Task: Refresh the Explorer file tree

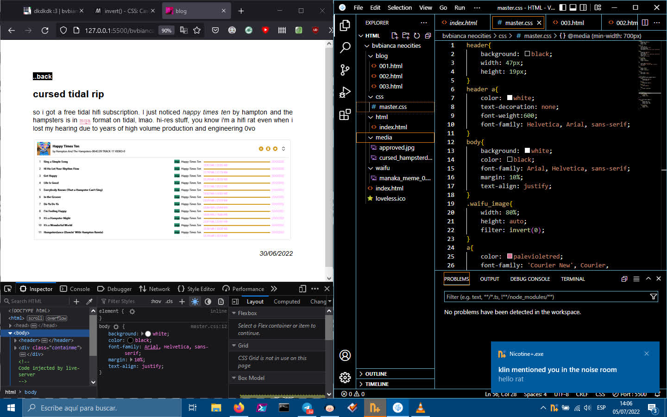Action: click(417, 36)
